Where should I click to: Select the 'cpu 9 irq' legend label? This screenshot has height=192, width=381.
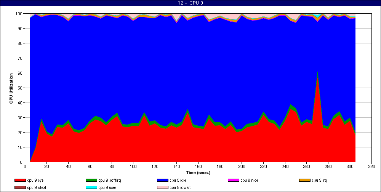(x=320, y=181)
